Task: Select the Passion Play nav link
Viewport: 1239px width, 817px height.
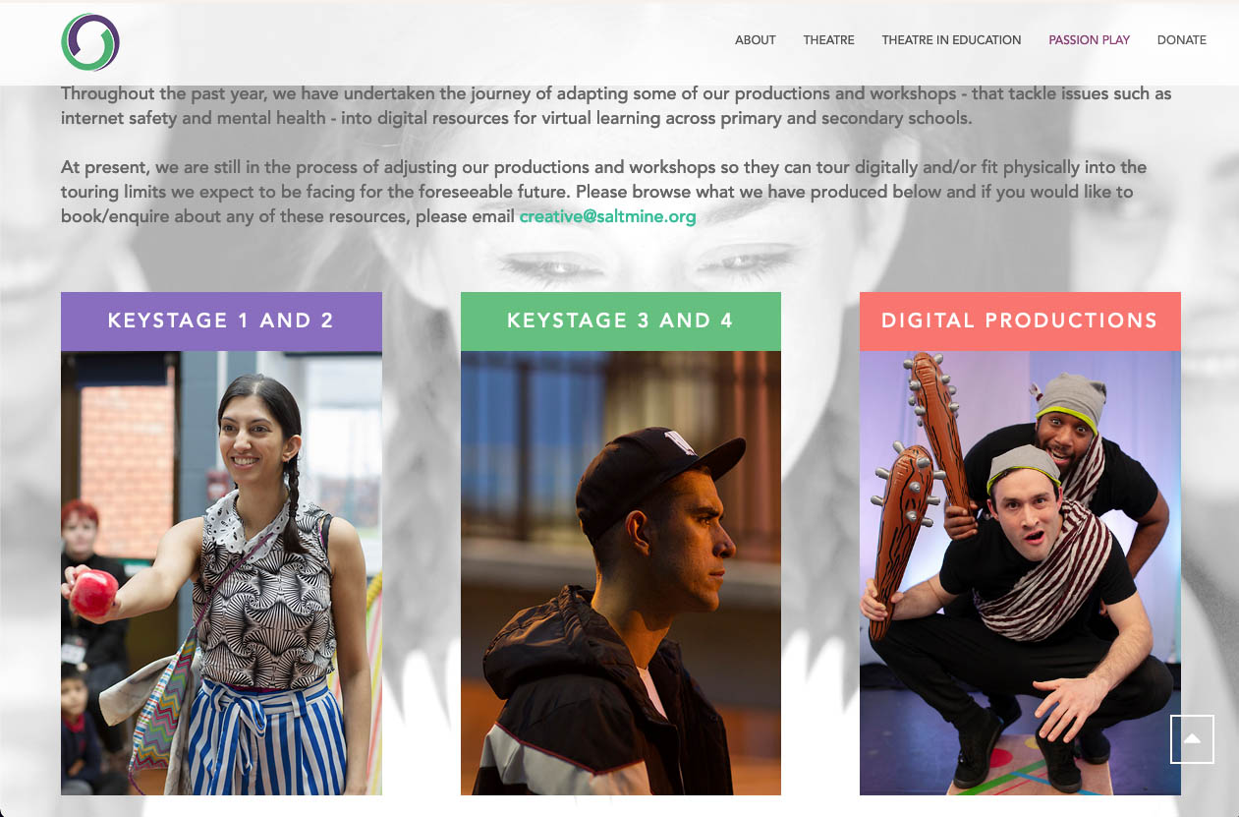Action: pos(1089,40)
